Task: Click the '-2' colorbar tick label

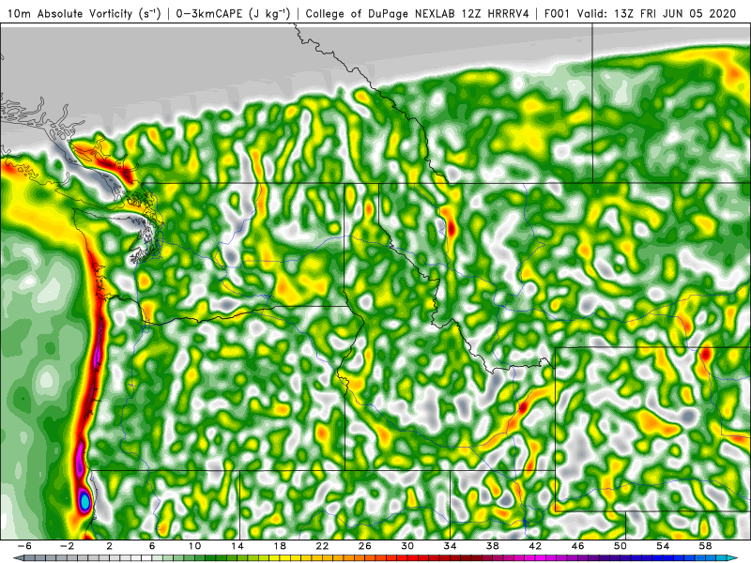Action: point(67,546)
